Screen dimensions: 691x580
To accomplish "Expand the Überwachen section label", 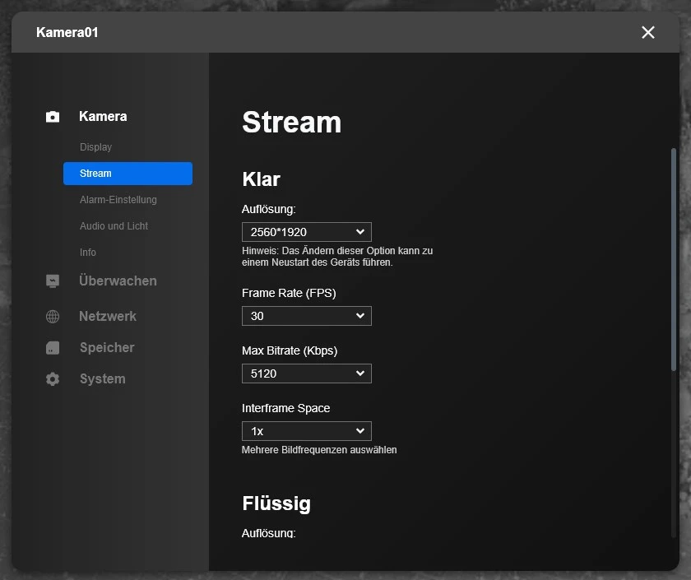I will coord(118,281).
